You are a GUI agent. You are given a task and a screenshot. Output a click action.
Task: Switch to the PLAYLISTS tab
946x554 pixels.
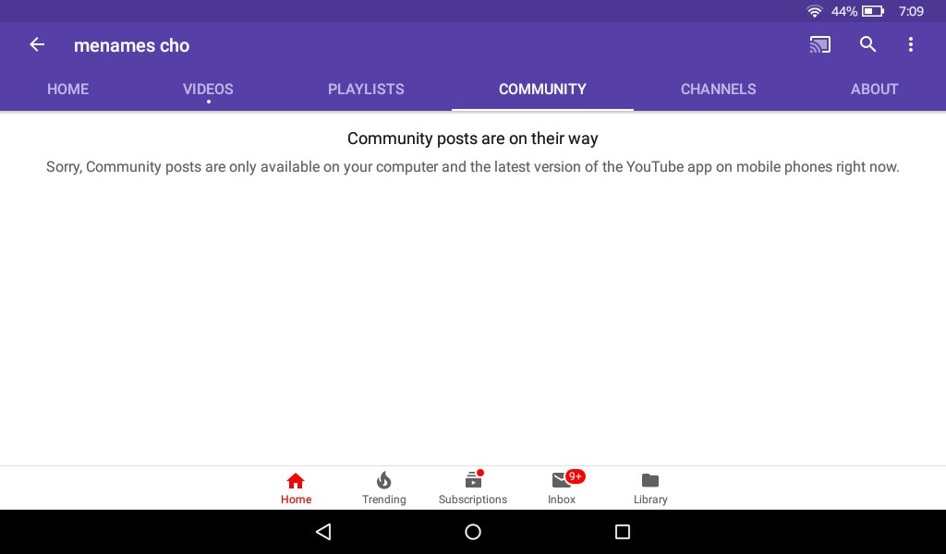[x=366, y=90]
